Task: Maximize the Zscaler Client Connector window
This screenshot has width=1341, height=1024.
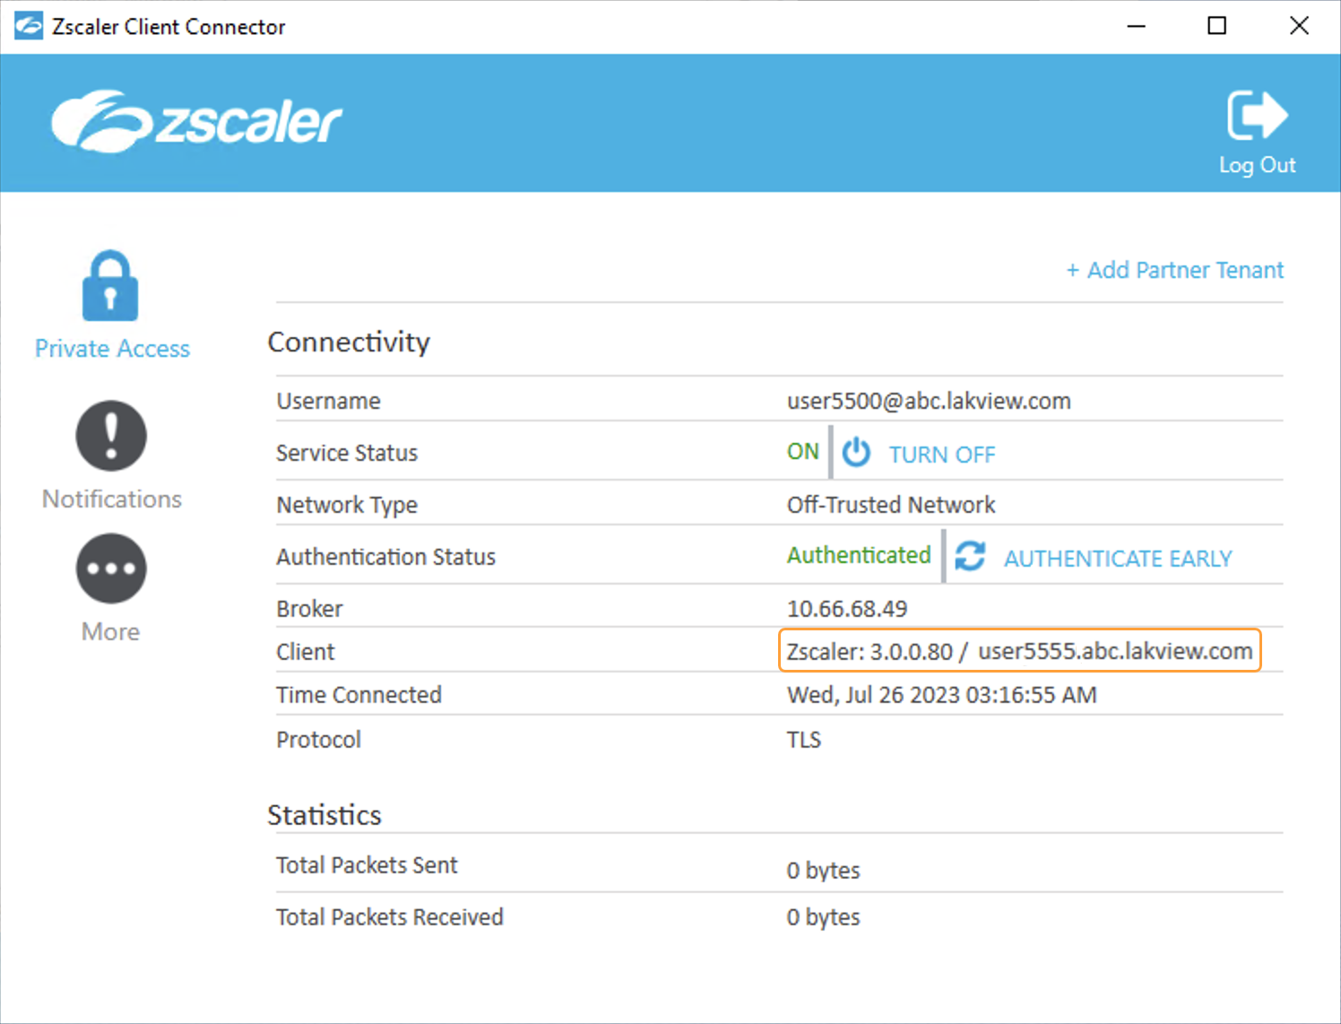Action: [1216, 26]
